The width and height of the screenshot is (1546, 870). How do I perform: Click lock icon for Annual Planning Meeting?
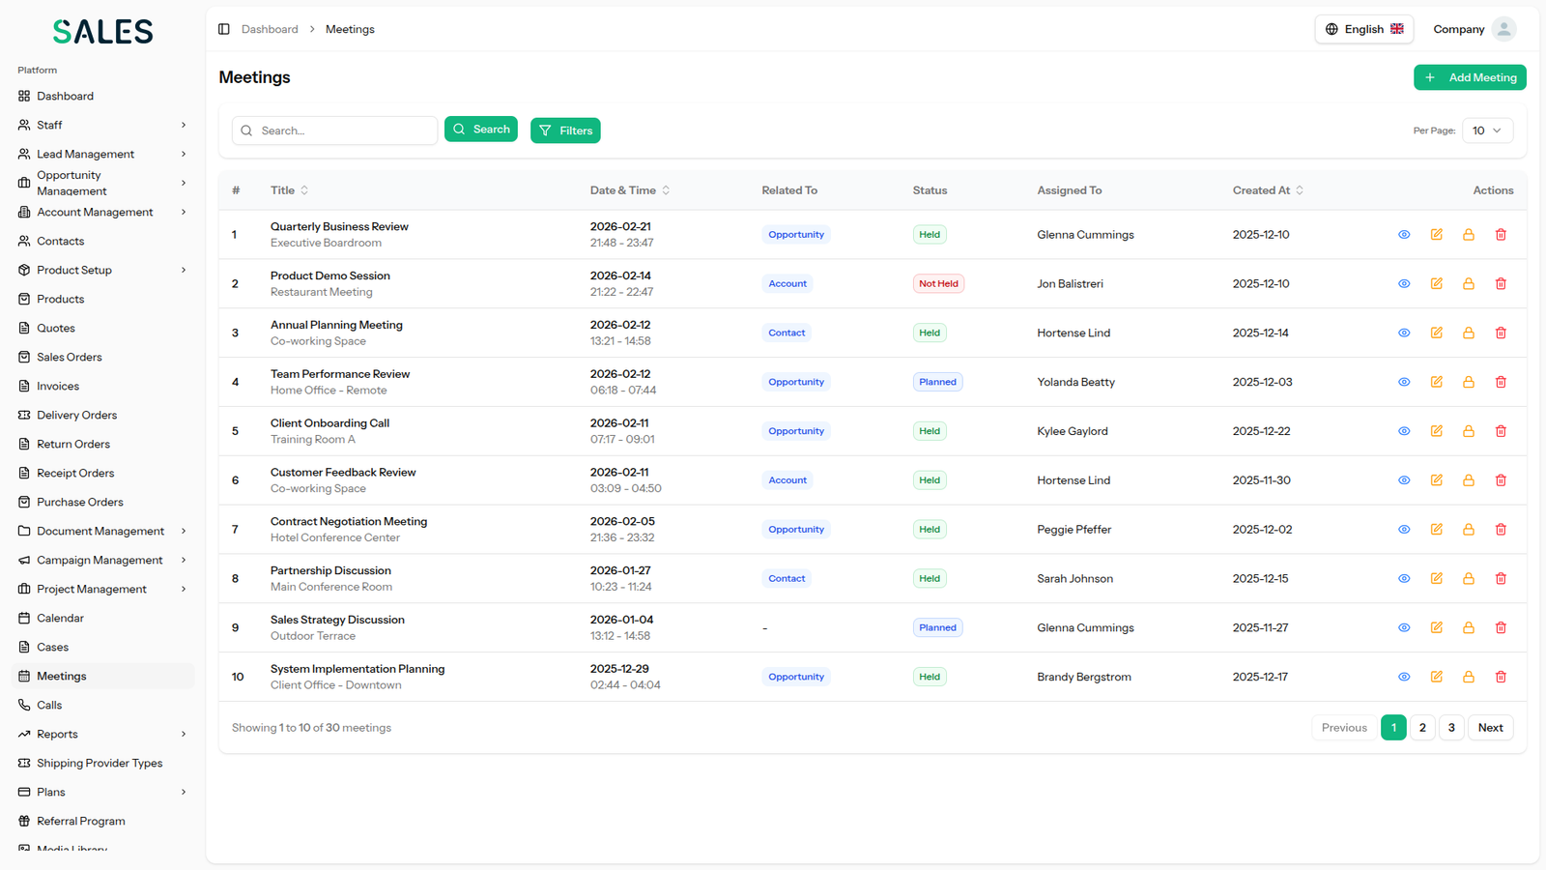tap(1469, 333)
